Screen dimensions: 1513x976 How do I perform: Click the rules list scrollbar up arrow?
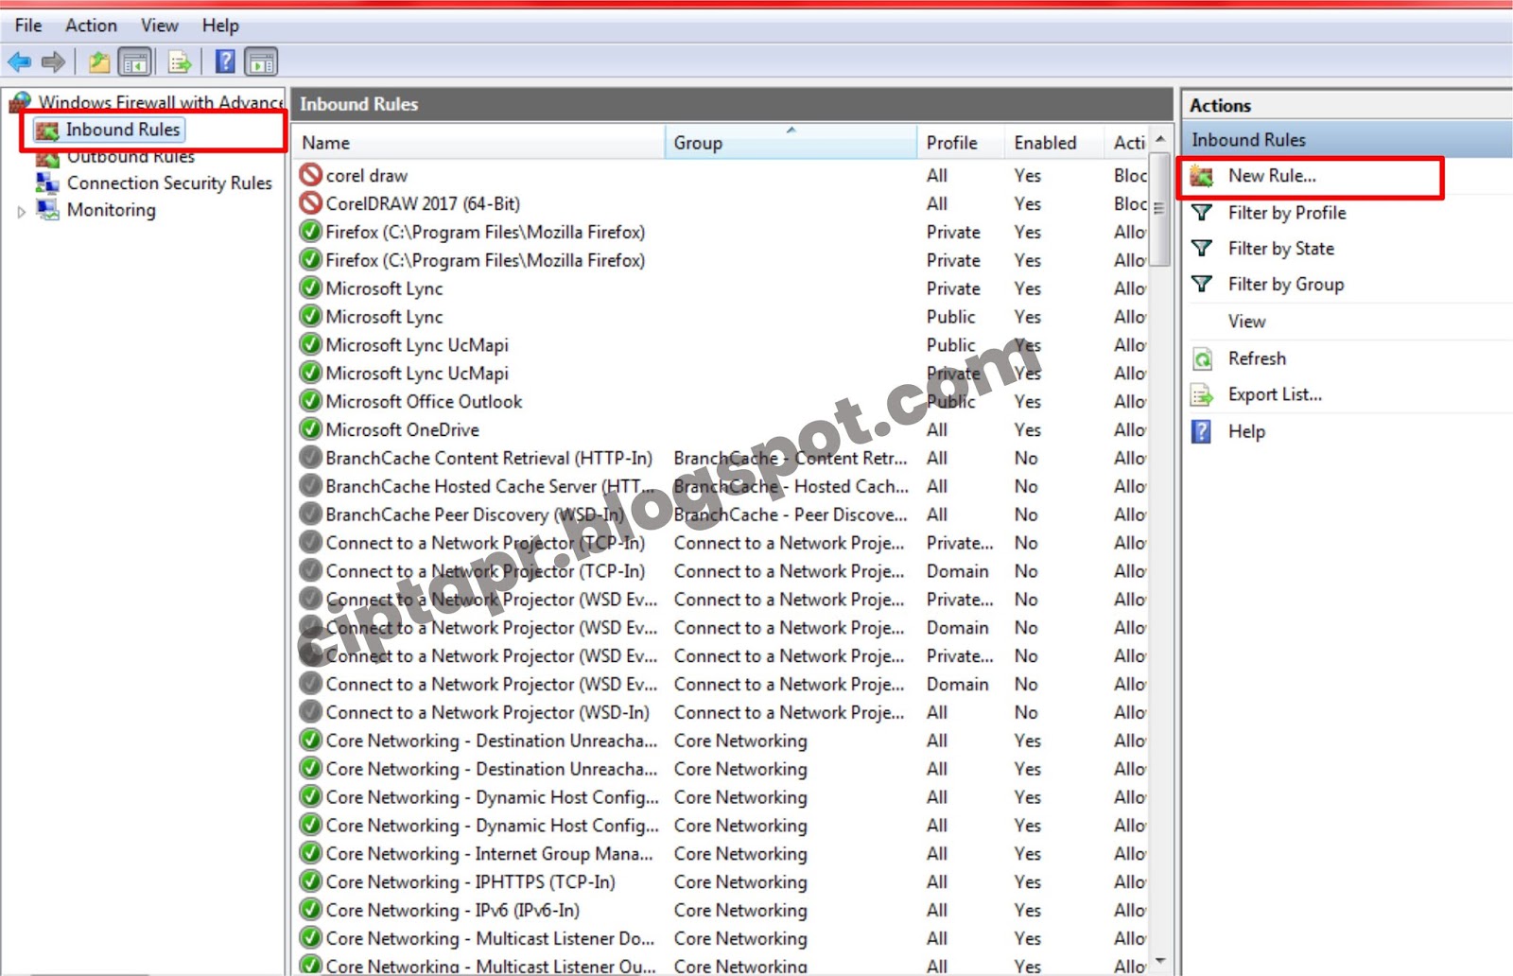[1160, 139]
